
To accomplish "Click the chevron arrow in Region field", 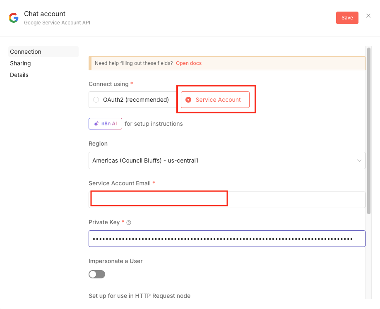I will pyautogui.click(x=359, y=160).
